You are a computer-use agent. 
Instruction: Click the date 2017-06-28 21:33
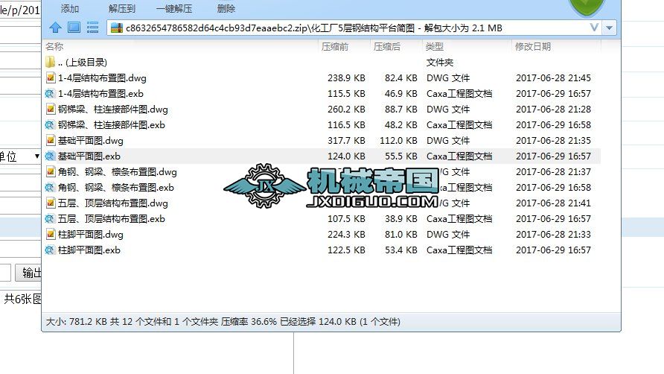[x=553, y=235]
